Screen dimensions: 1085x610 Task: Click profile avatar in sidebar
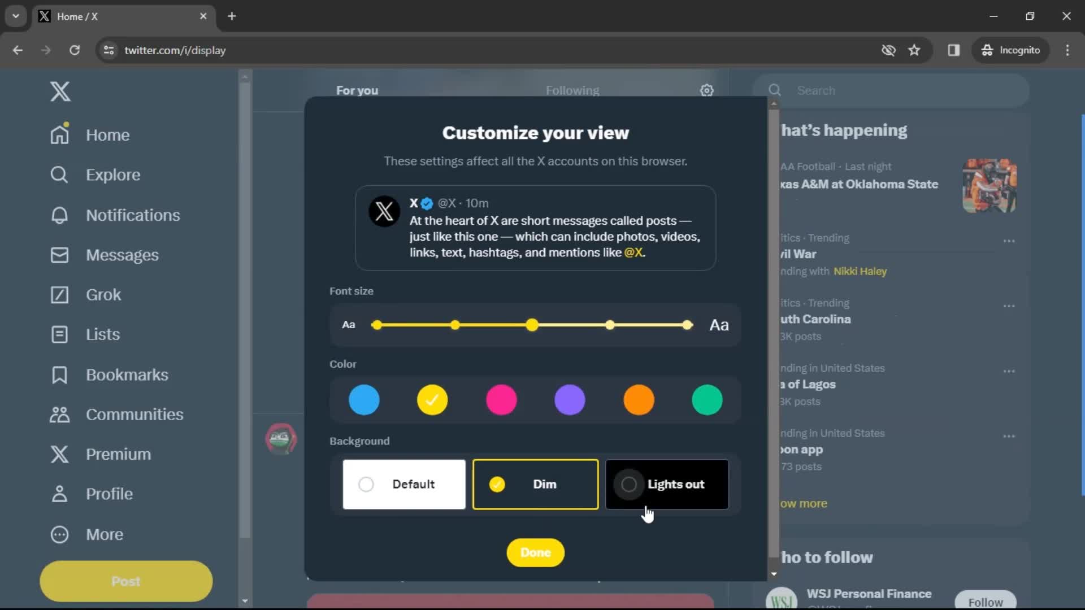(x=281, y=439)
